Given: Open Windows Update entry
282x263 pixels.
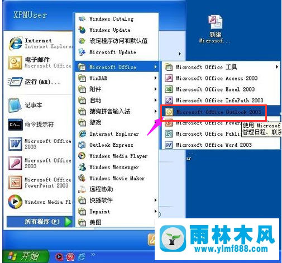Looking at the screenshot, I should (x=117, y=30).
